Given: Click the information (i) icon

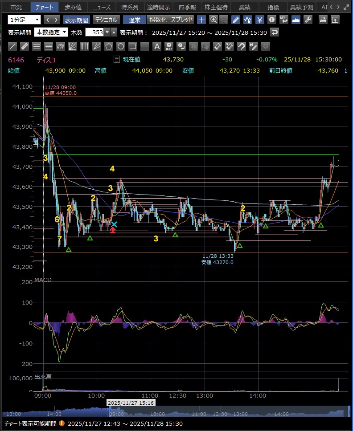Looking at the screenshot, I should [x=271, y=20].
